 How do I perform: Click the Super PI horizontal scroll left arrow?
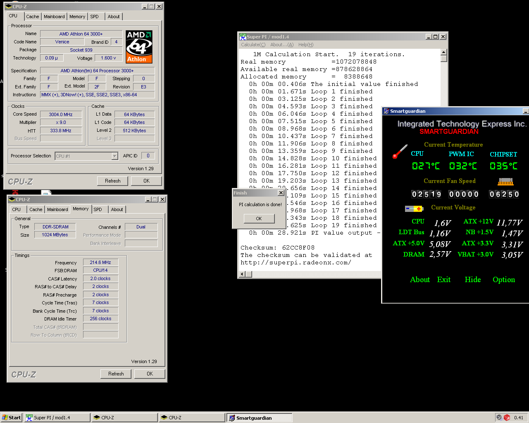pyautogui.click(x=243, y=274)
